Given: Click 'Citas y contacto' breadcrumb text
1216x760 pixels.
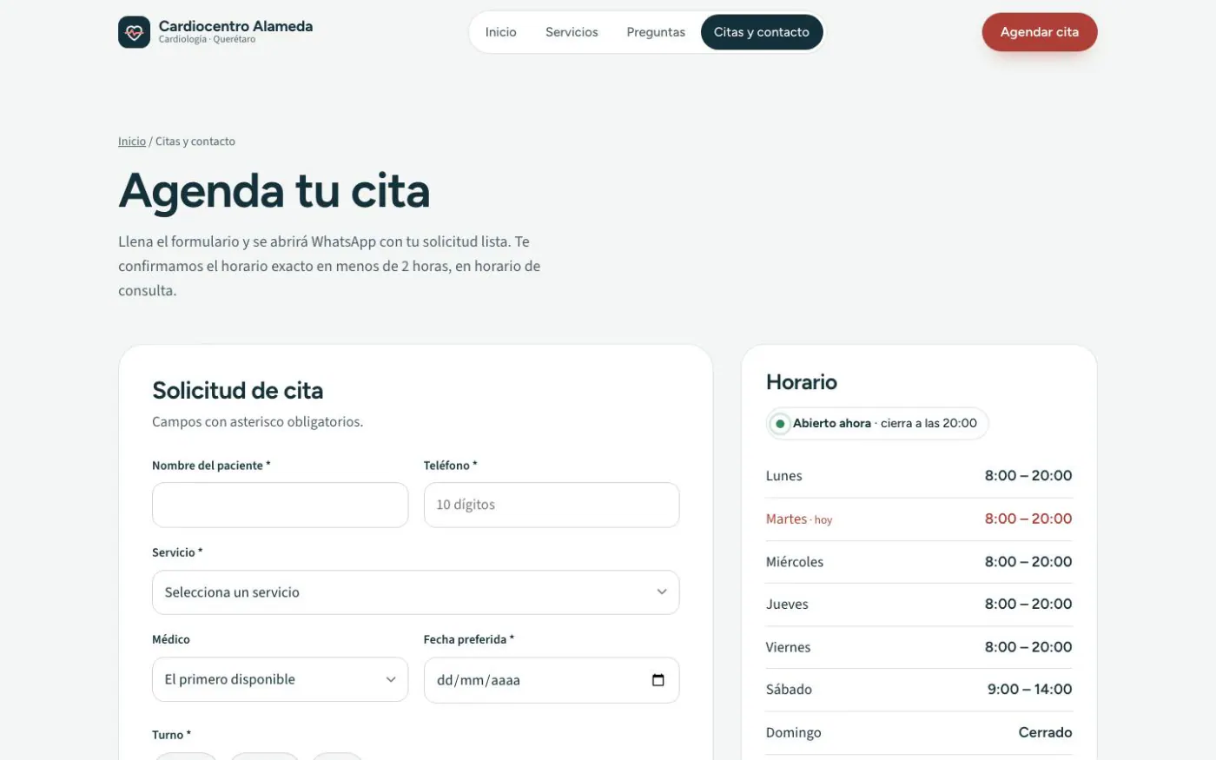Looking at the screenshot, I should click(195, 142).
